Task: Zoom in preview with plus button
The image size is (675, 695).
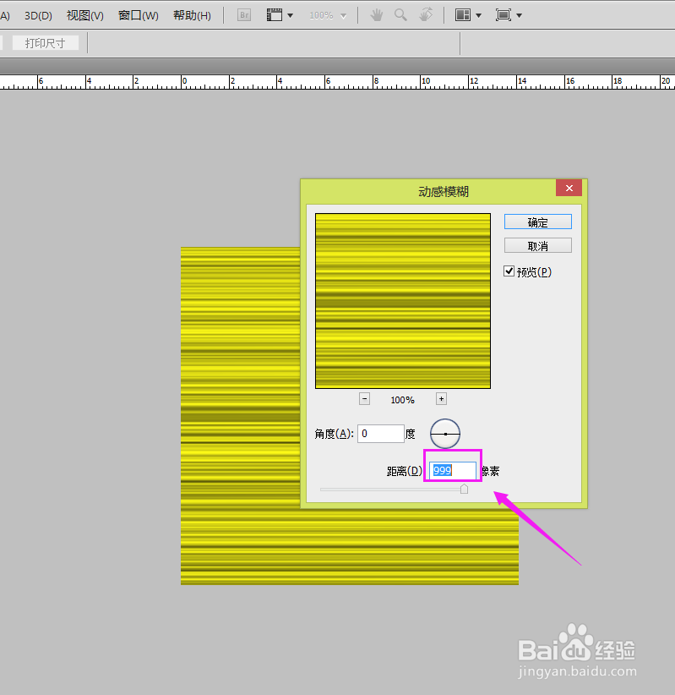Action: (441, 399)
